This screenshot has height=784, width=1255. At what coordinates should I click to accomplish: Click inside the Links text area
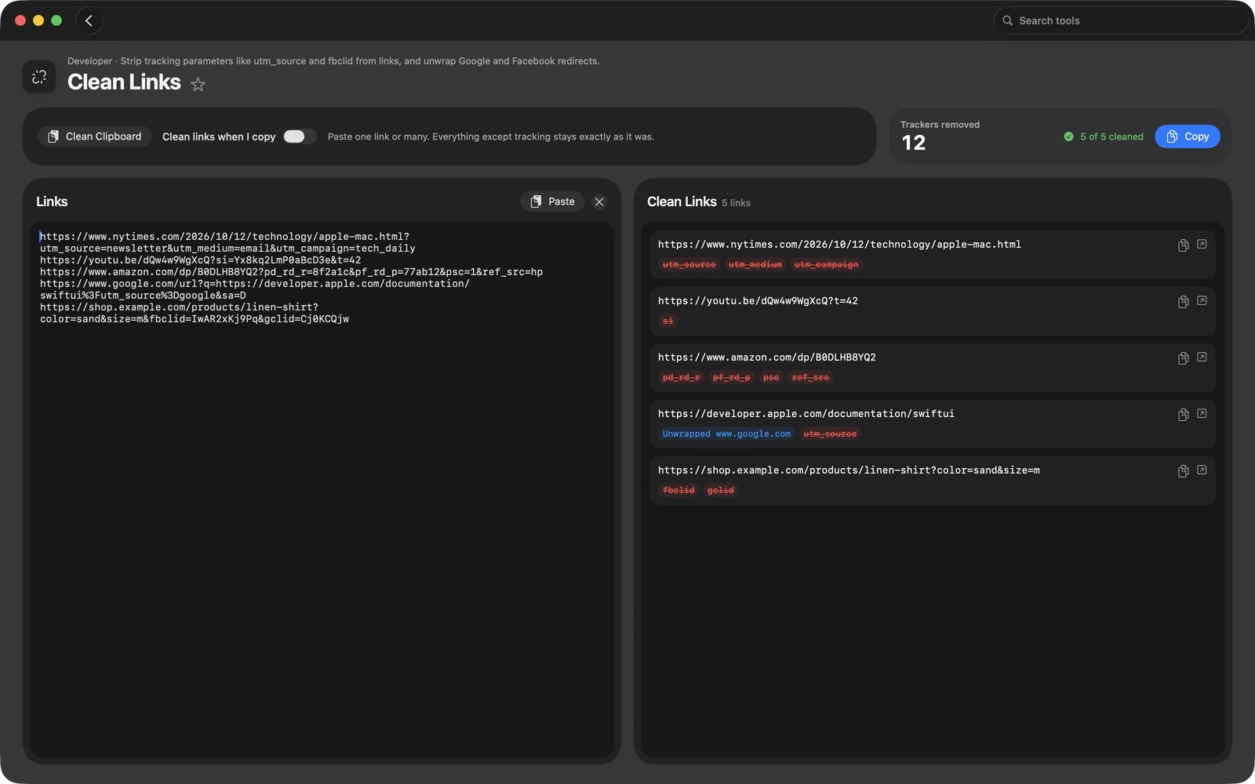click(322, 489)
